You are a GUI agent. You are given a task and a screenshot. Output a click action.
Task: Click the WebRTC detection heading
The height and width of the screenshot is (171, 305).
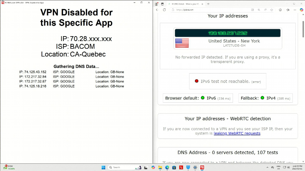pyautogui.click(x=228, y=119)
